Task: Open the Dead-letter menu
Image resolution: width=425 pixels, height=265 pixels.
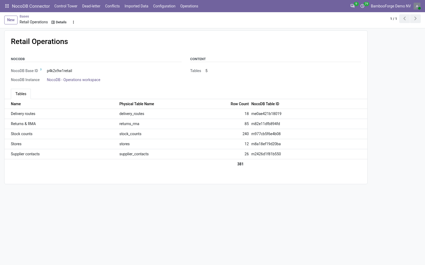Action: pos(91,6)
